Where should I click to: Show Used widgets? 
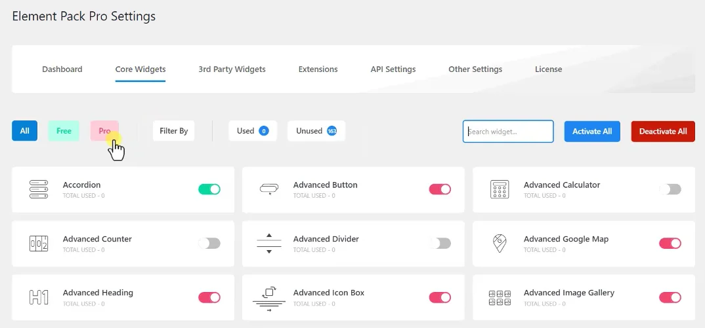pyautogui.click(x=253, y=131)
